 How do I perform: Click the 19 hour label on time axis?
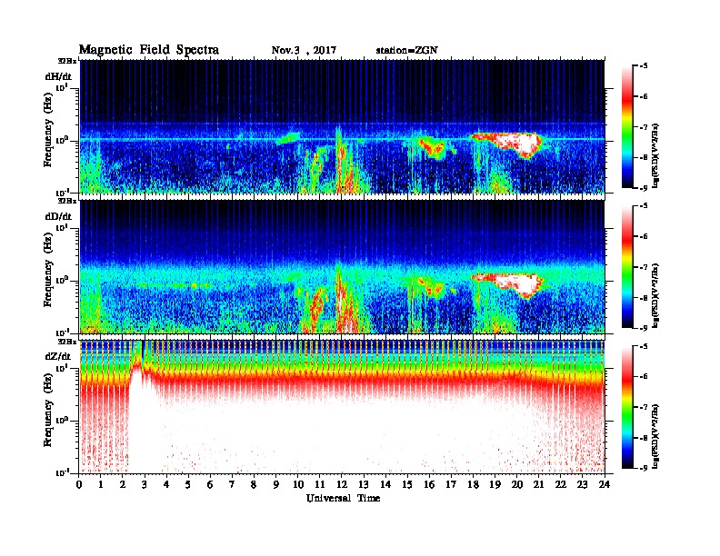[x=495, y=485]
